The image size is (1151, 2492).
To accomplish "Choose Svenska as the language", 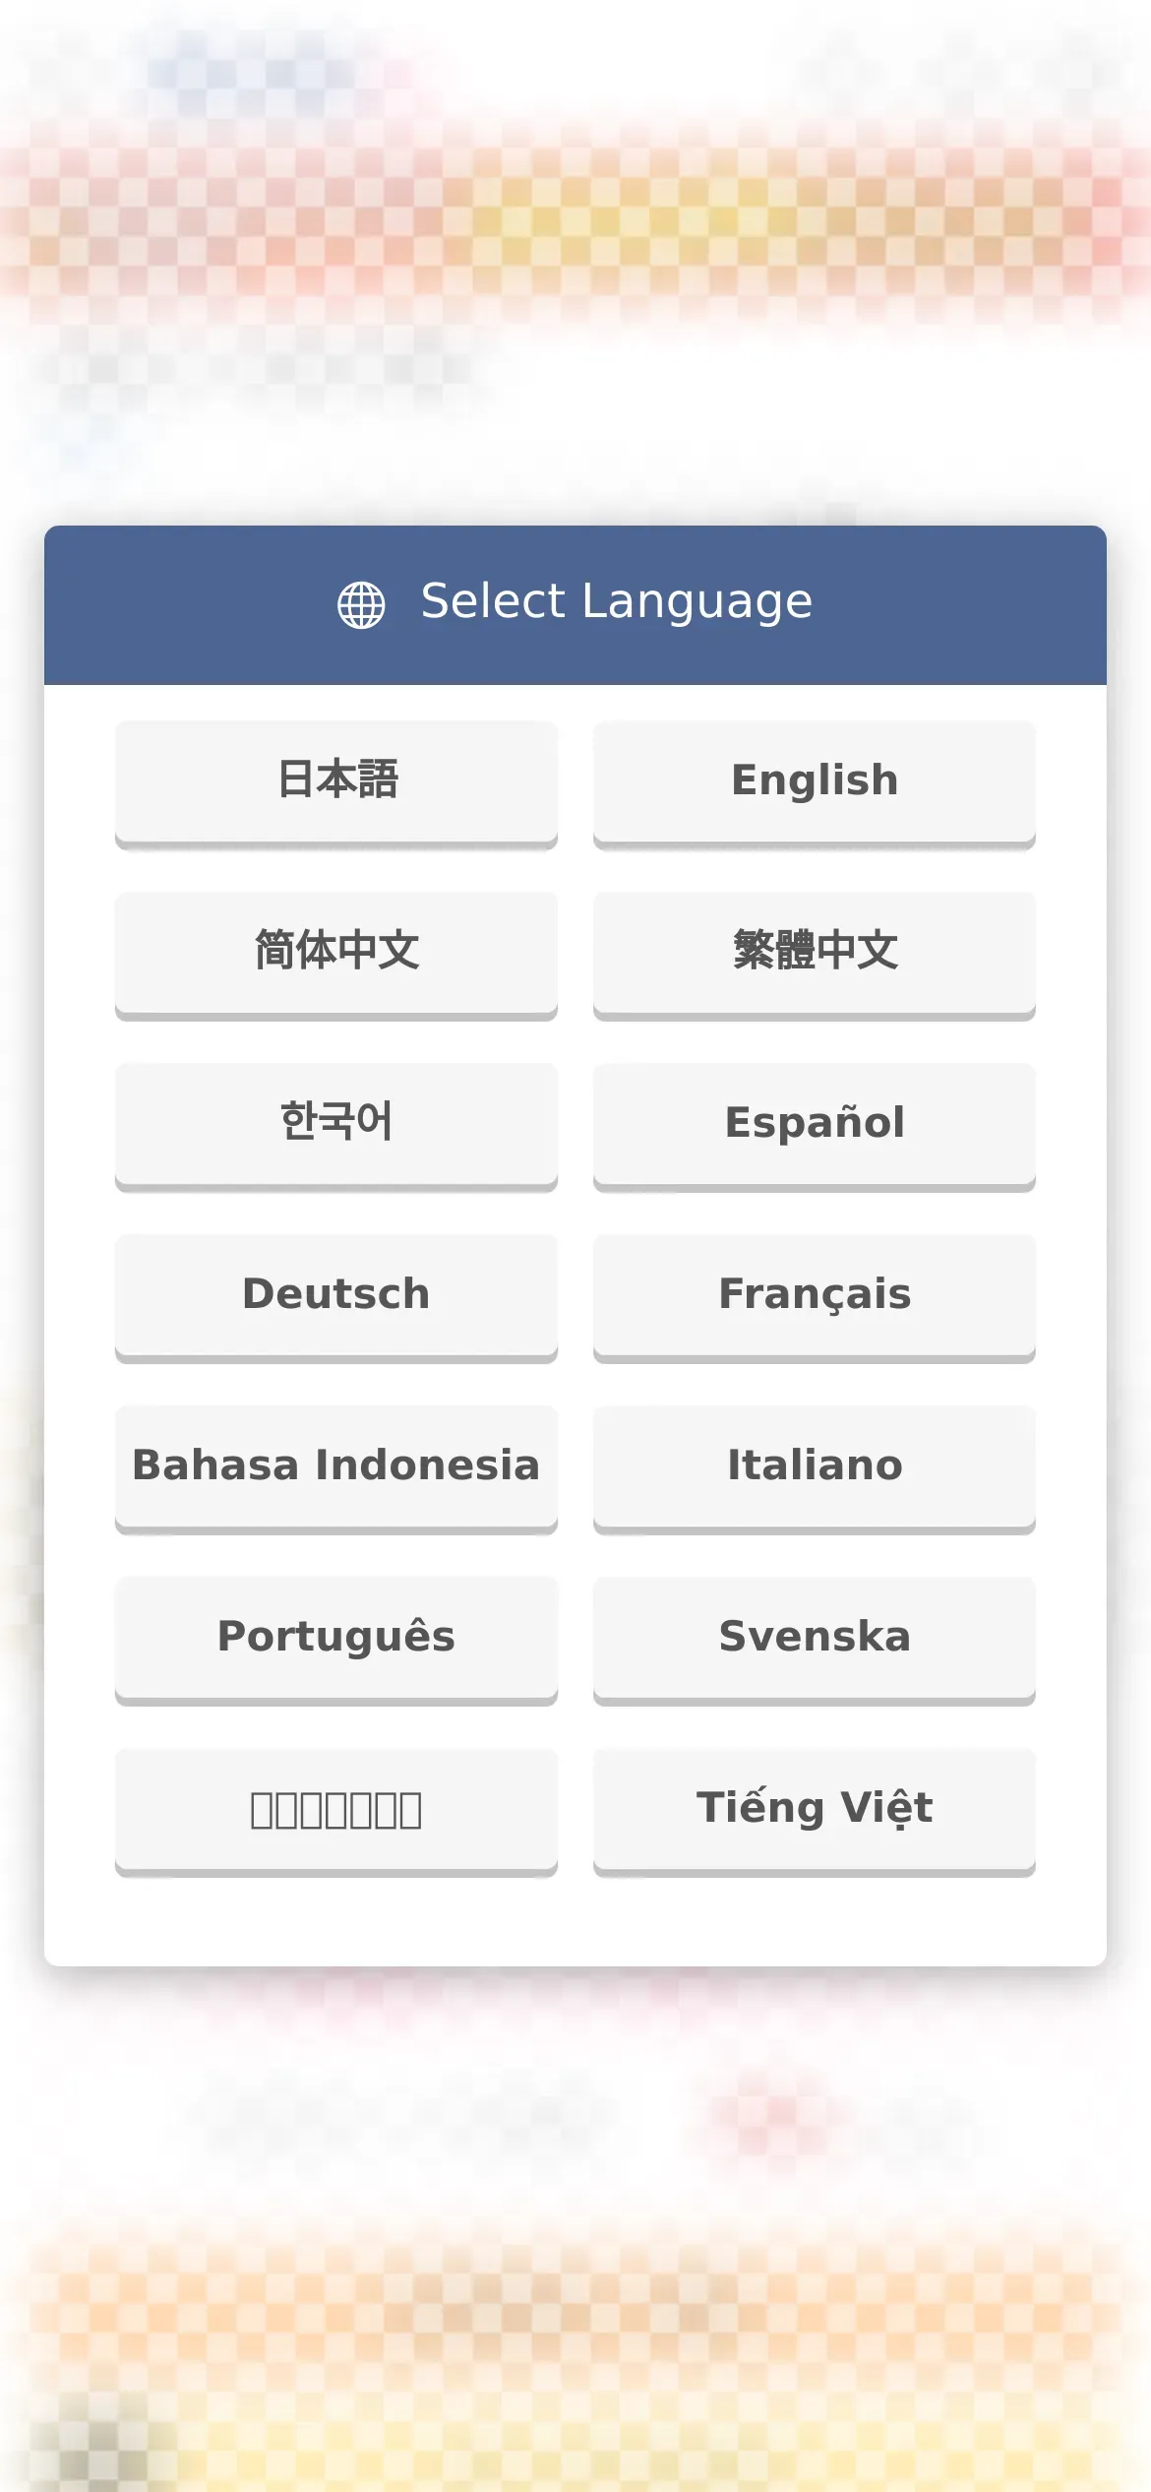I will [815, 1640].
